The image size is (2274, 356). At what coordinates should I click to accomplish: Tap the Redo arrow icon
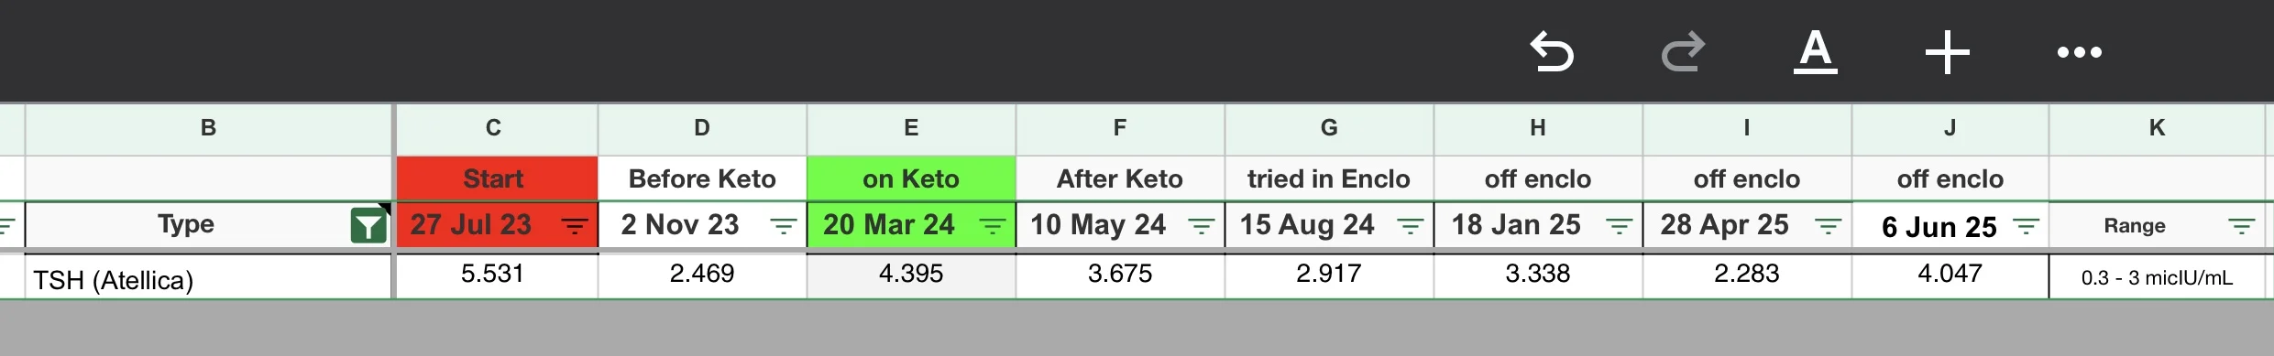(x=1684, y=51)
